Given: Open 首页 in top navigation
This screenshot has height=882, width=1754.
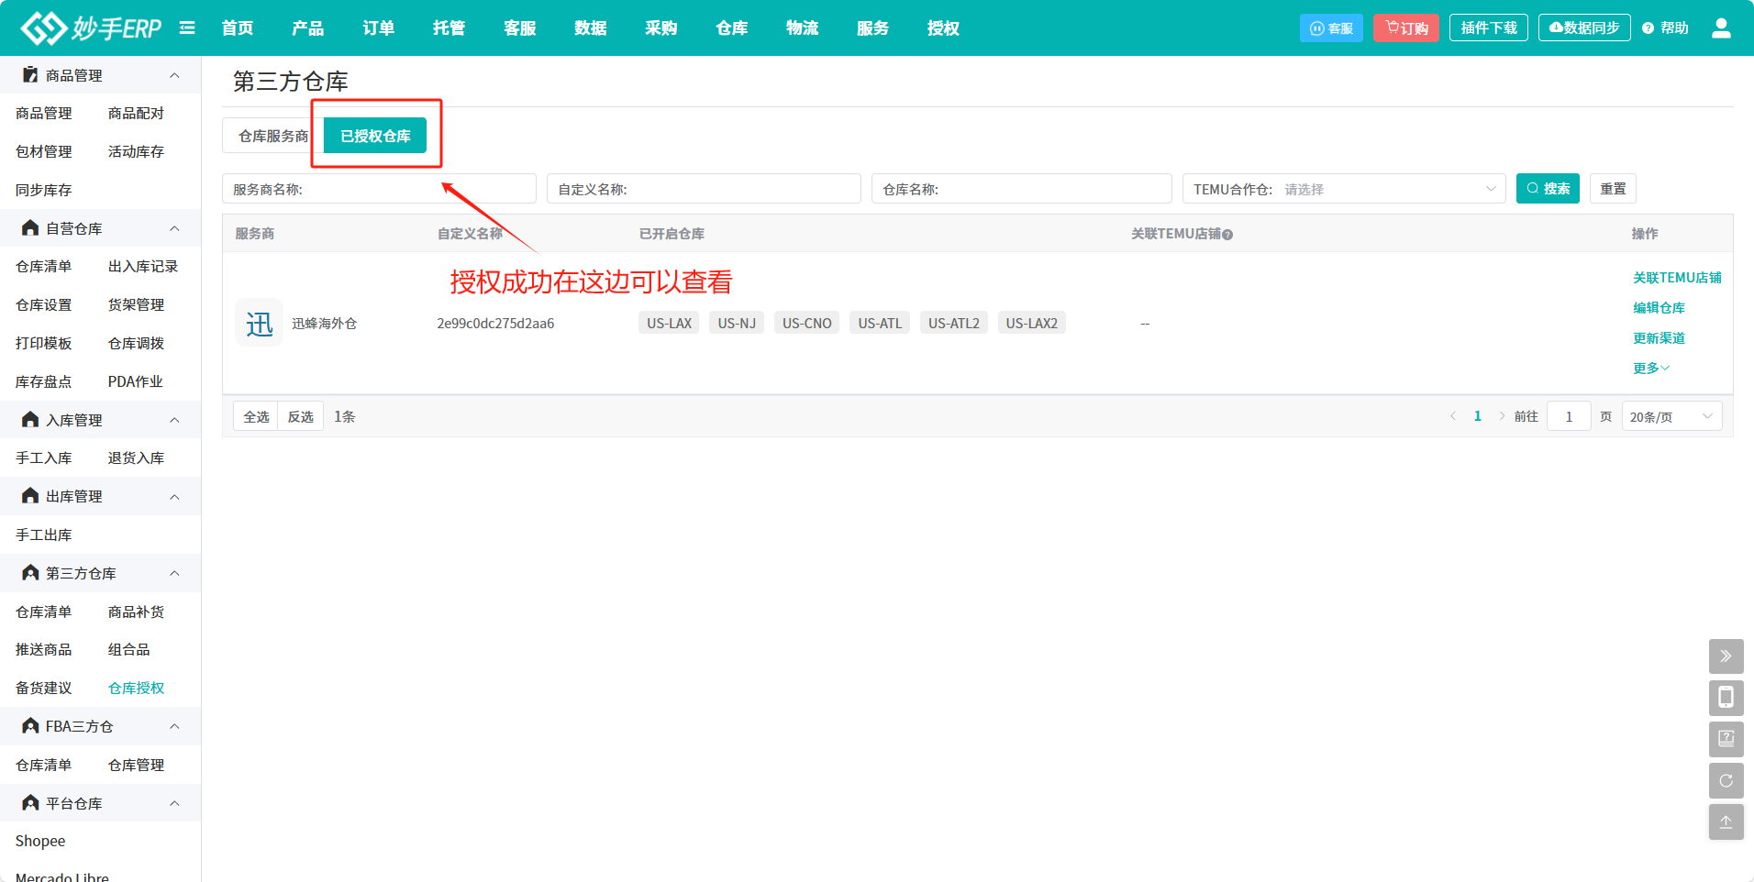Looking at the screenshot, I should 238,28.
